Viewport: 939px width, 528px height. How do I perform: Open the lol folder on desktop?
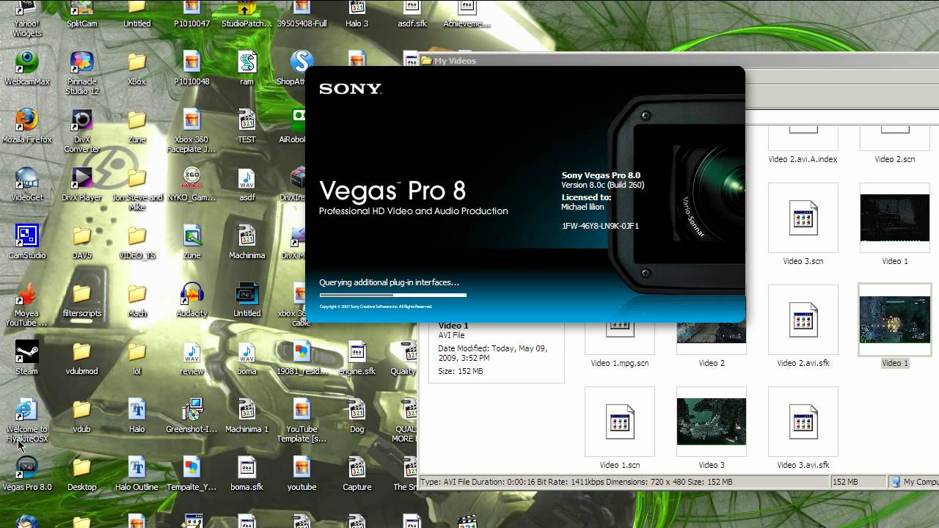(x=136, y=357)
